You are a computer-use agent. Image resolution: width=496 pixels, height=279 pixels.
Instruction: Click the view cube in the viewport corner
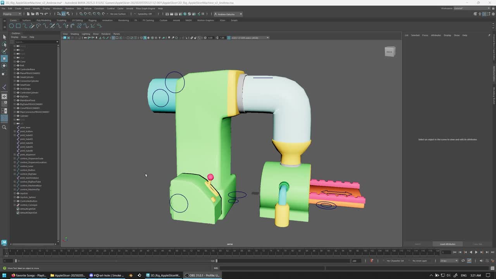[389, 52]
